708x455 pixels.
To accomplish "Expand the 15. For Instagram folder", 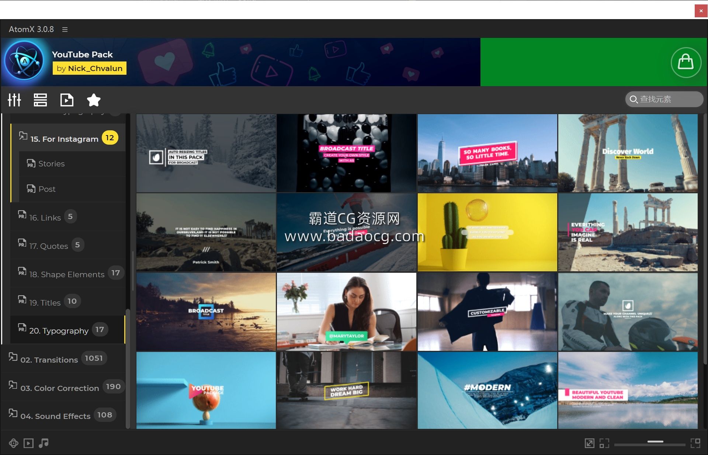I will 68,138.
